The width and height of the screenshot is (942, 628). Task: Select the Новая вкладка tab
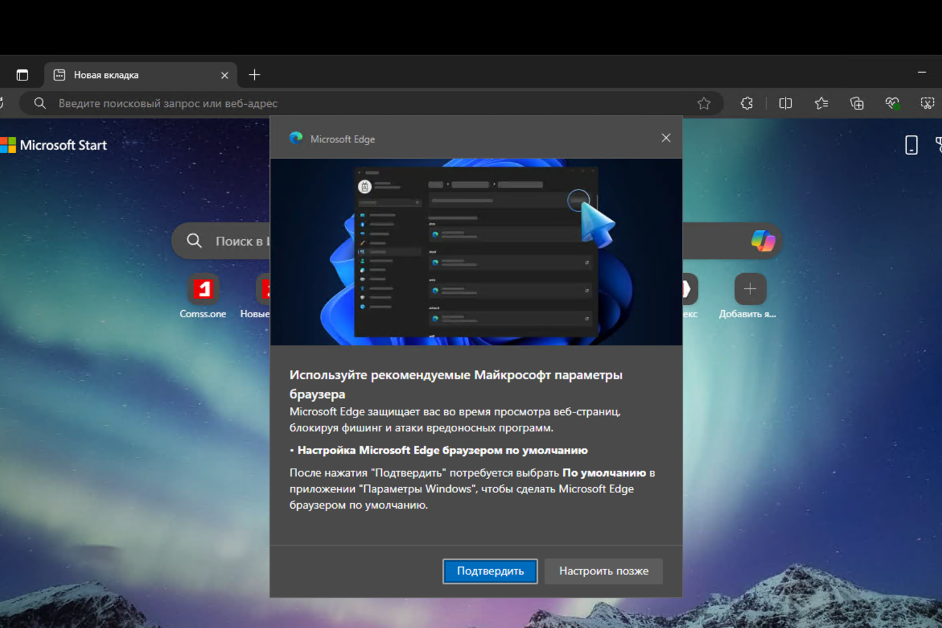(141, 75)
